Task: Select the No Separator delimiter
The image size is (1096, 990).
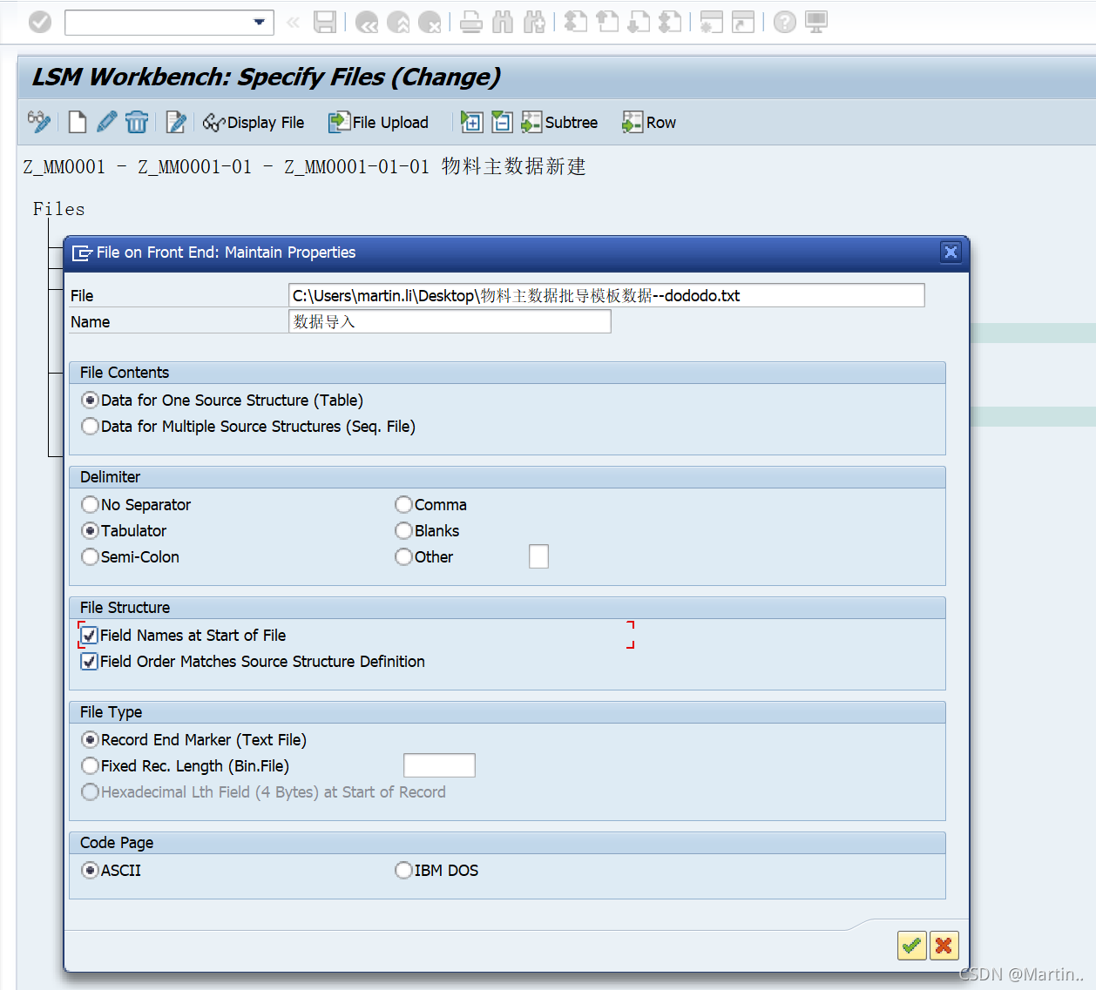Action: 90,505
